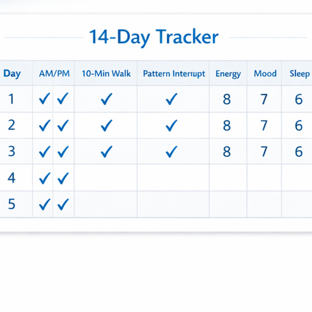Click empty Day 4 Energy cell

point(228,178)
